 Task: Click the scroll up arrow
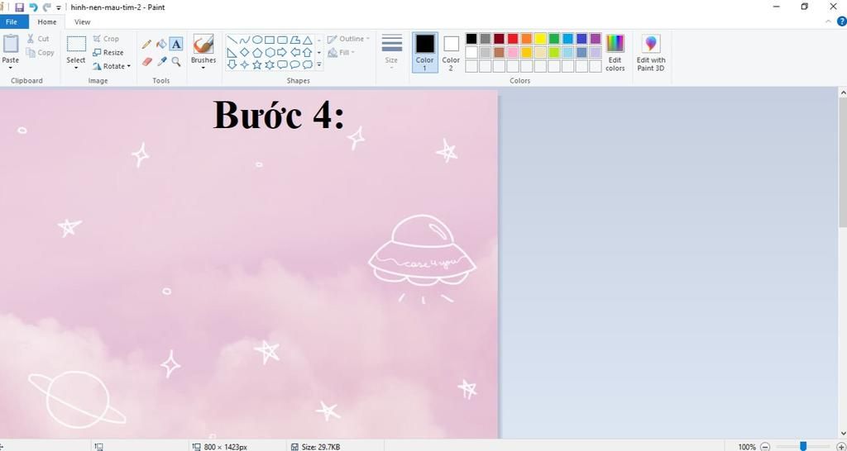(x=843, y=93)
